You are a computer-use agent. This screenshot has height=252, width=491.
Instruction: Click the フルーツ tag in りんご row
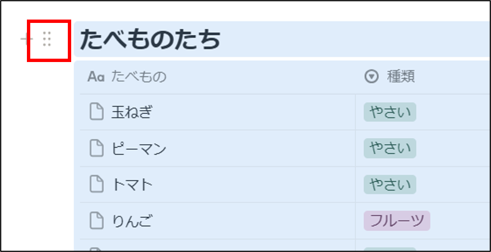click(x=397, y=221)
